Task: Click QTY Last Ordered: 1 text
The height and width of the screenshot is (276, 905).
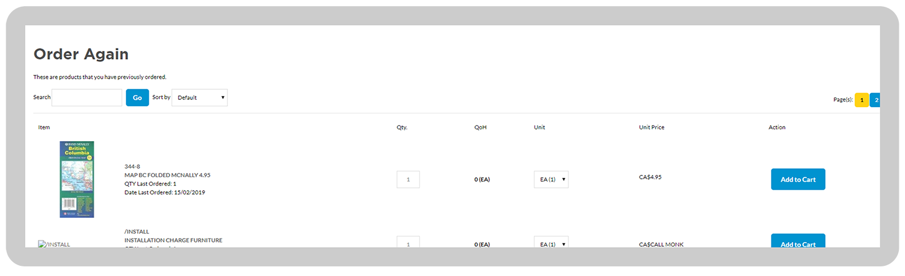Action: pos(150,184)
